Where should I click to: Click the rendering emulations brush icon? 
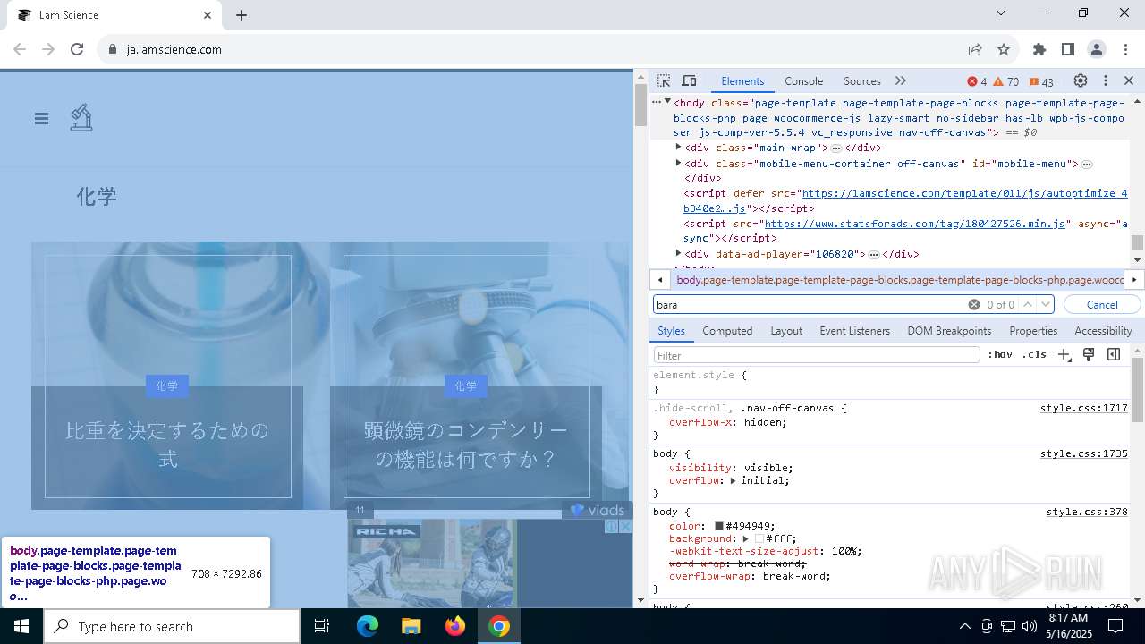[1089, 355]
